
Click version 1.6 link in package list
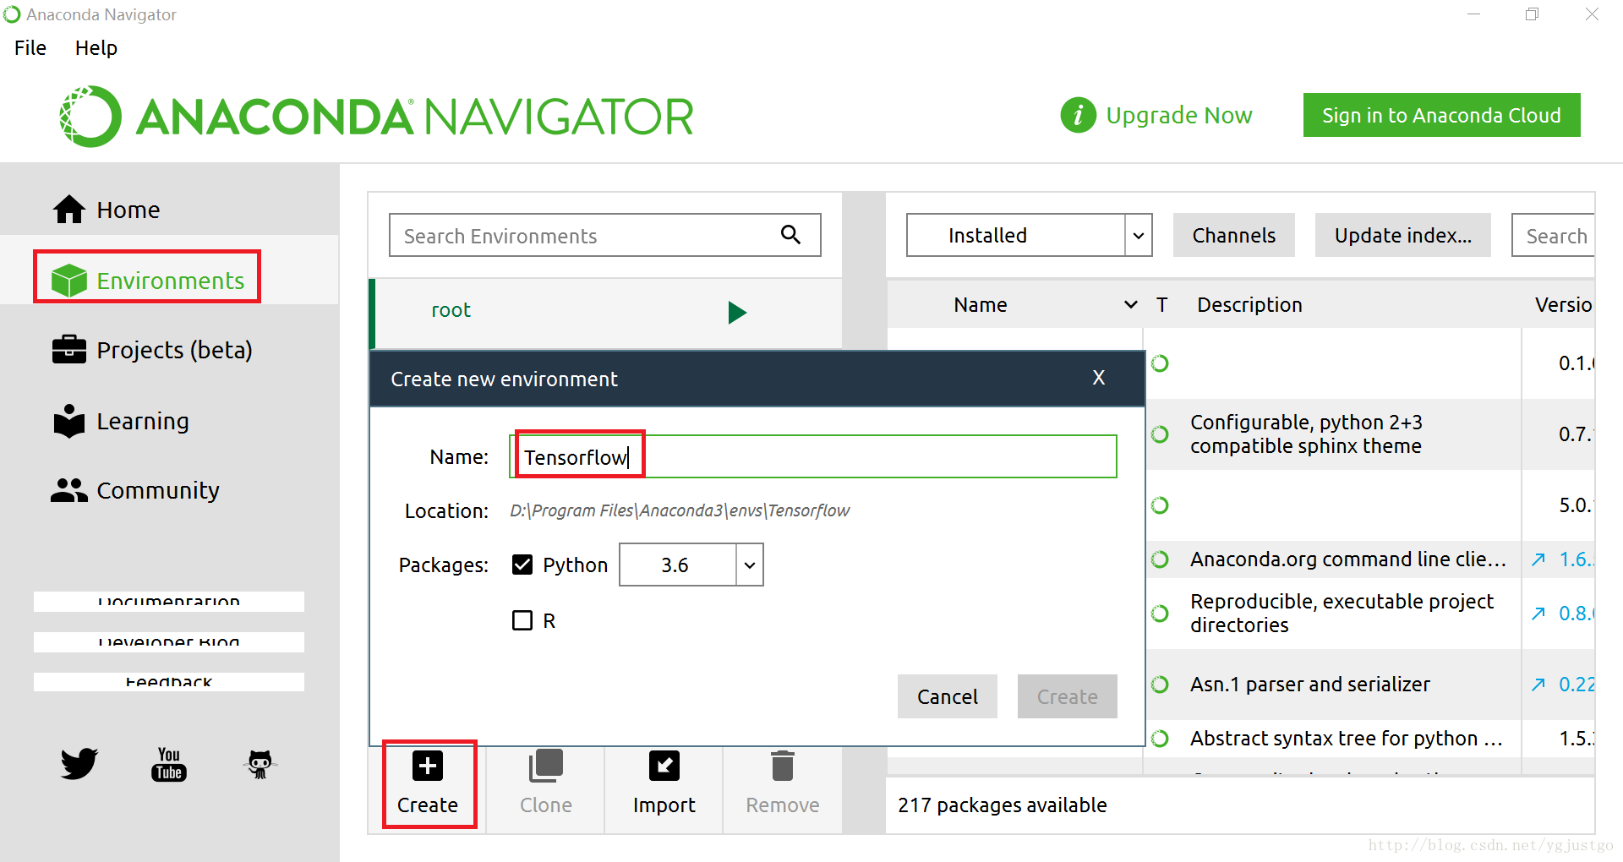point(1577,559)
